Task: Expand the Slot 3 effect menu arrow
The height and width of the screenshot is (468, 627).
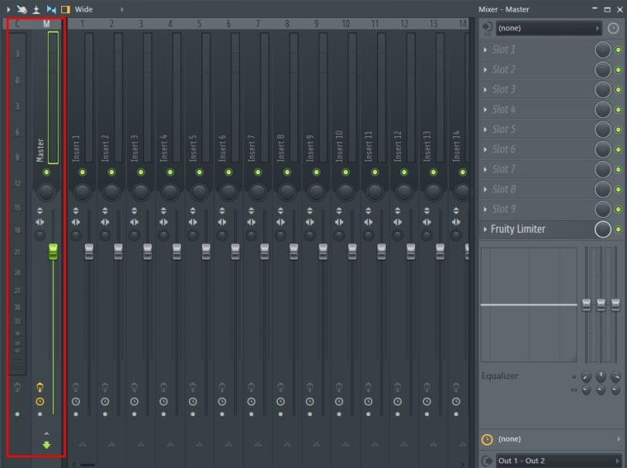Action: coord(485,90)
